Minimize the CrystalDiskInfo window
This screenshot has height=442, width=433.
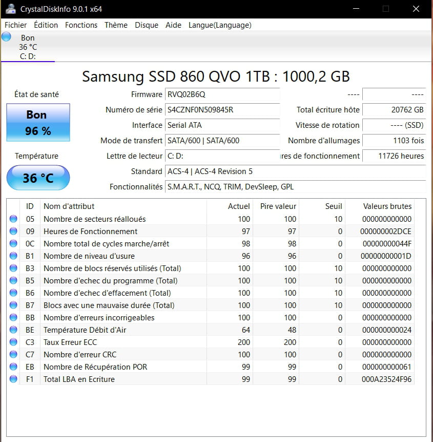tap(356, 9)
